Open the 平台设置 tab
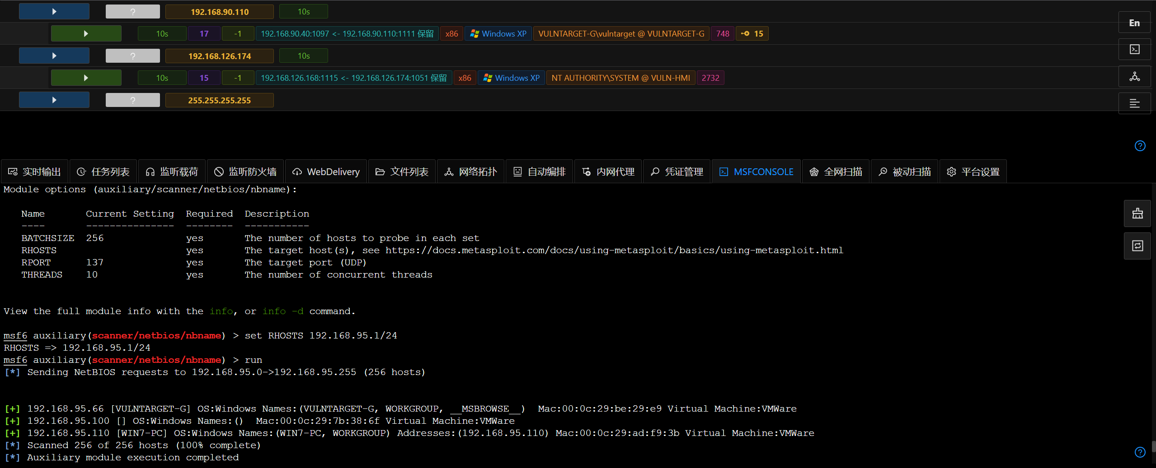The height and width of the screenshot is (468, 1156). tap(973, 171)
